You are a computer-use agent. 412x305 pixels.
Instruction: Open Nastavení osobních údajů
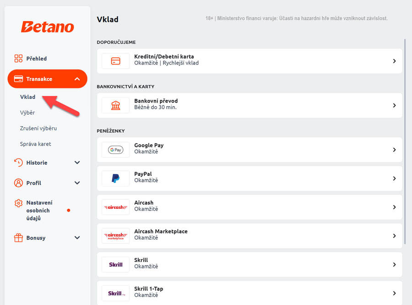coord(39,210)
